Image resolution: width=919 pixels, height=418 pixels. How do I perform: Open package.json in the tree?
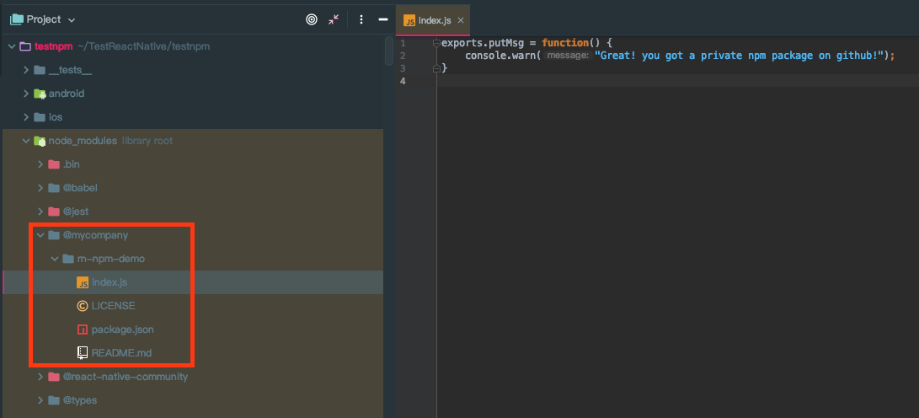[x=122, y=330]
